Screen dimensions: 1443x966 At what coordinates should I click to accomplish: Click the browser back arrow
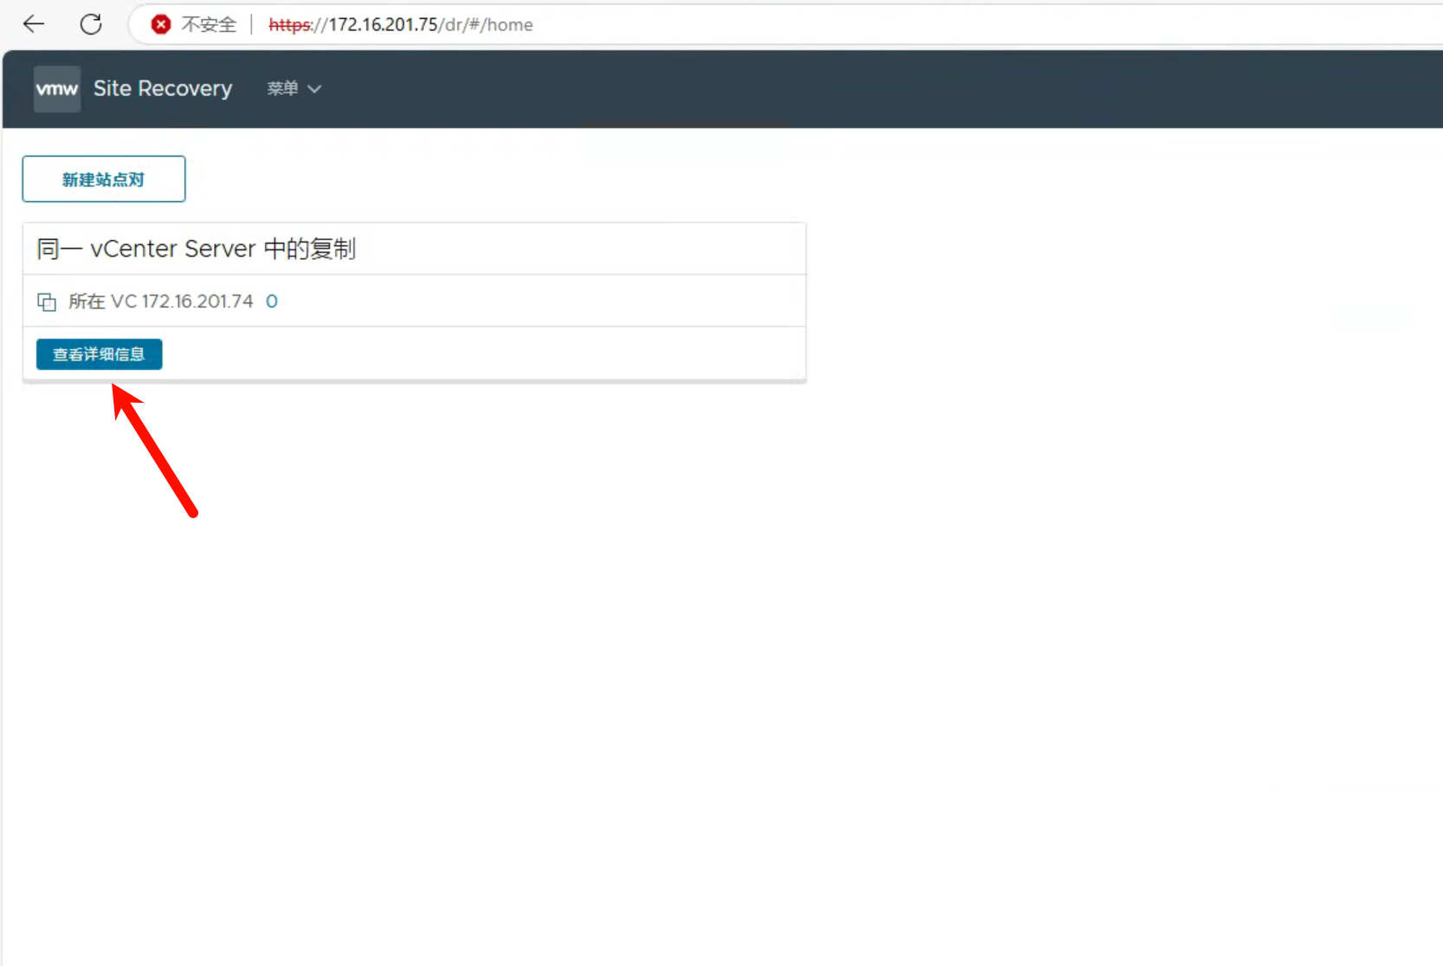[x=34, y=24]
